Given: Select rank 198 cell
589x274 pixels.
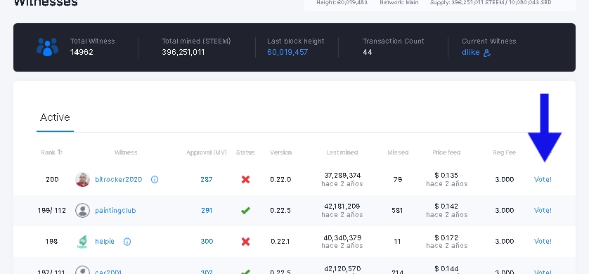Looking at the screenshot, I should click(x=51, y=242).
